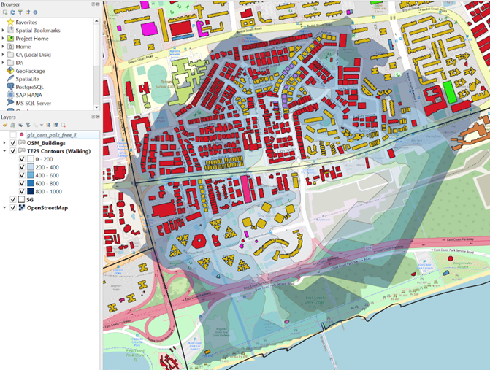
Task: Expand the Spatial Bookmarks node
Action: (3, 30)
